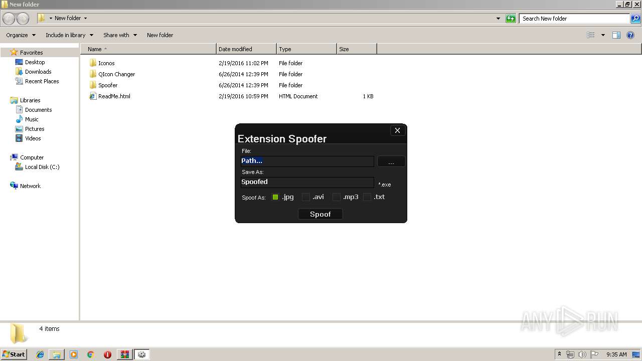Sort by Type column header

[x=306, y=49]
